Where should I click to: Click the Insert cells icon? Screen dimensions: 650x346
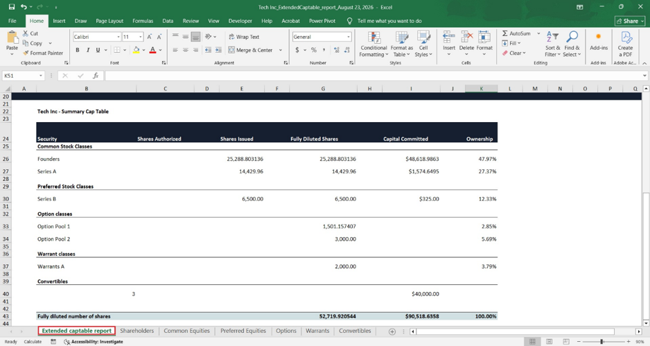coord(448,37)
